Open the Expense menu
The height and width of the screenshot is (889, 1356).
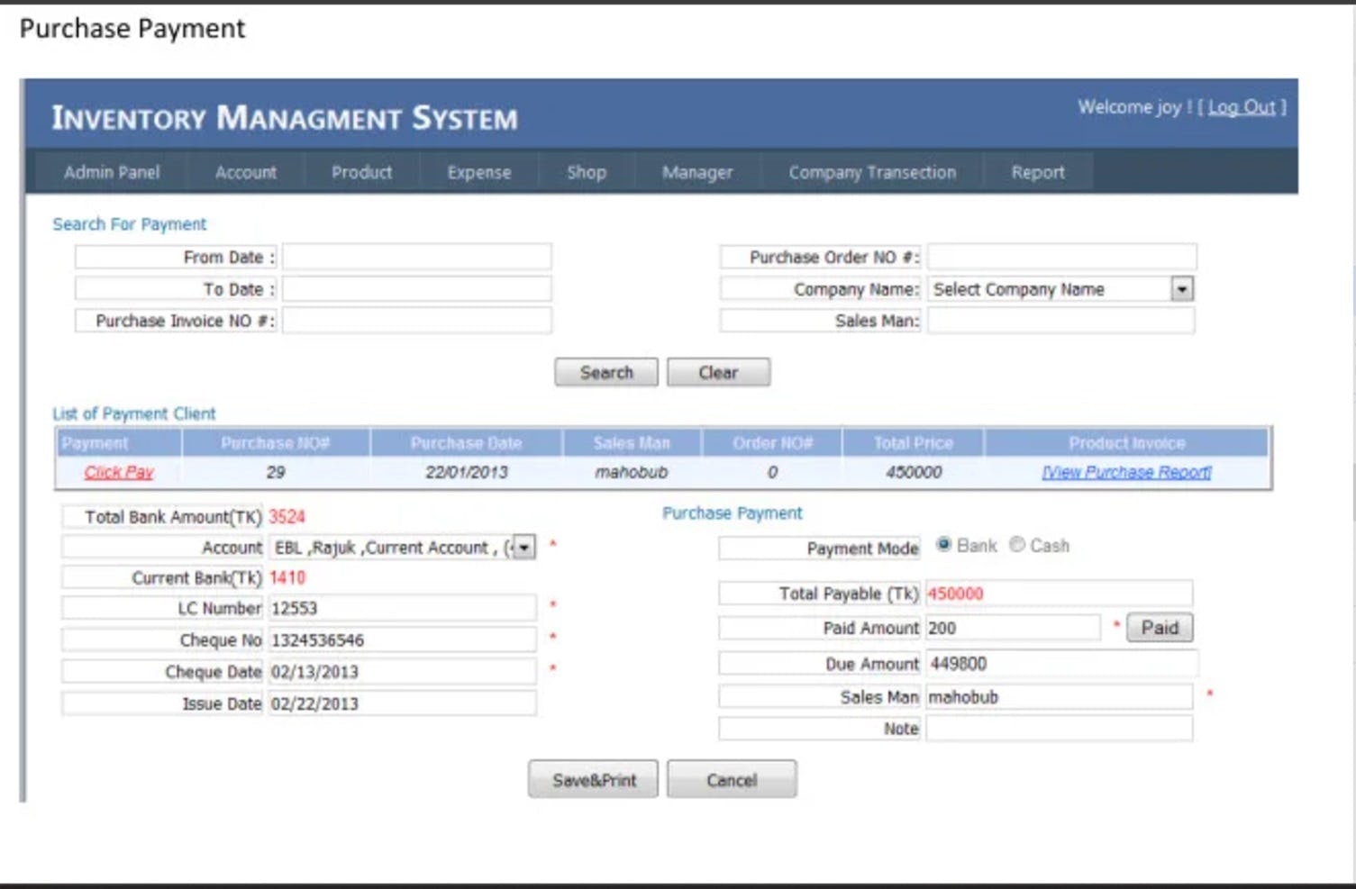click(x=478, y=172)
